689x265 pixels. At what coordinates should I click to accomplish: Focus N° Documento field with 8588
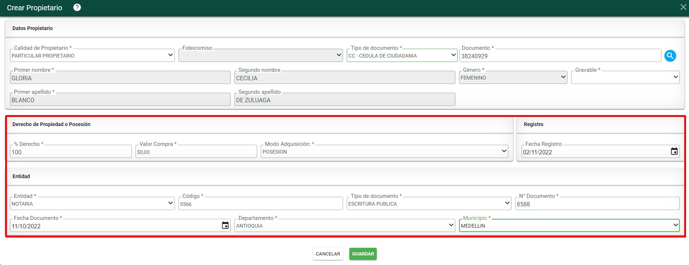click(598, 204)
